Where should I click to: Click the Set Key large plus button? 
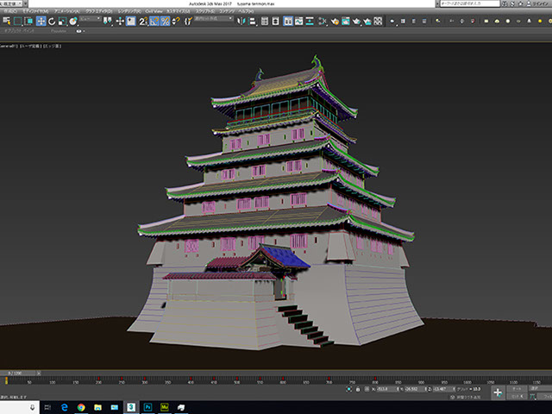click(x=499, y=392)
